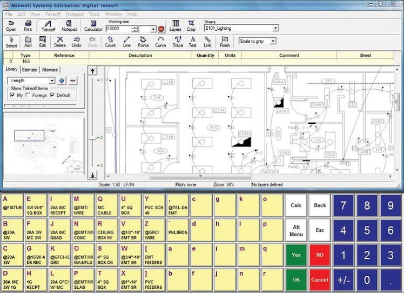Click numeric keypad button 7
This screenshot has width=404, height=293.
click(x=343, y=205)
